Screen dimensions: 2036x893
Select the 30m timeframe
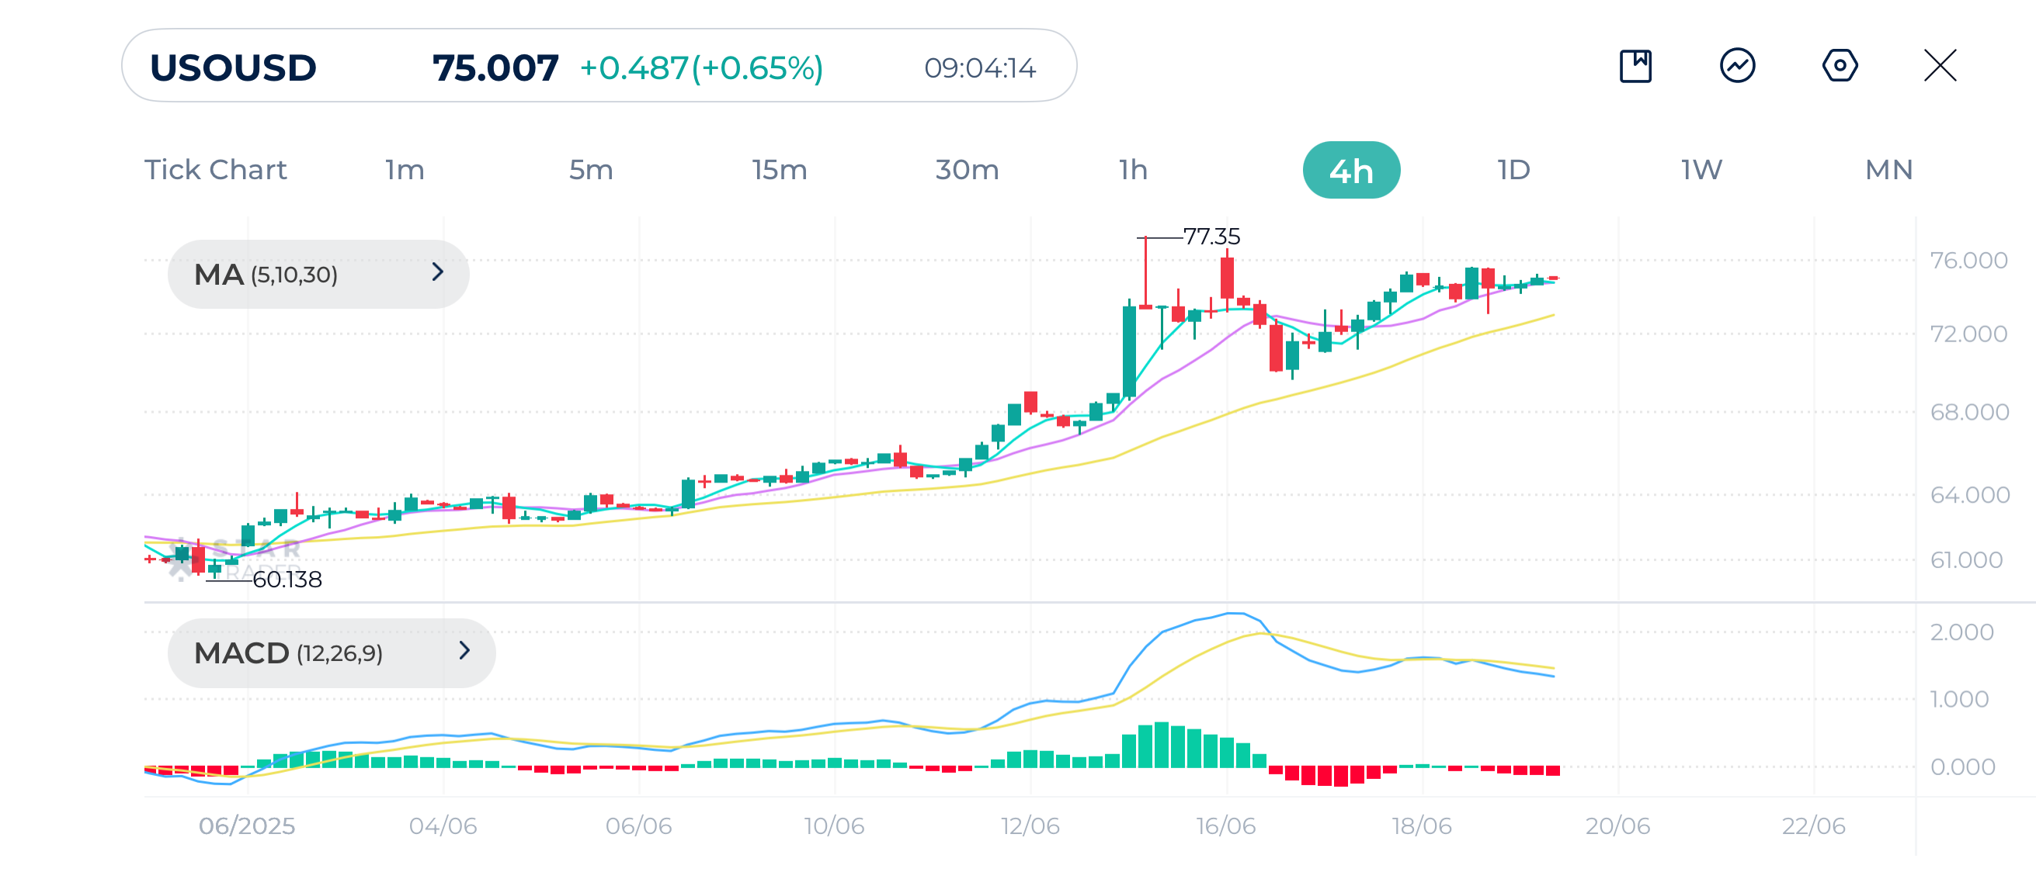coord(967,170)
